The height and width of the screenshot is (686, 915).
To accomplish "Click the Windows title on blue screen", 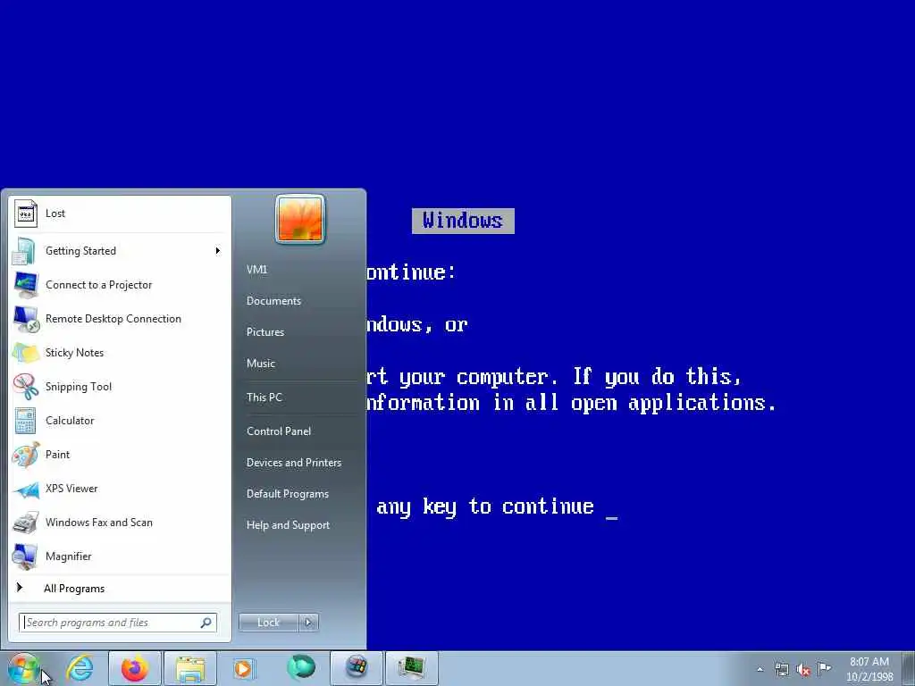I will [x=463, y=221].
